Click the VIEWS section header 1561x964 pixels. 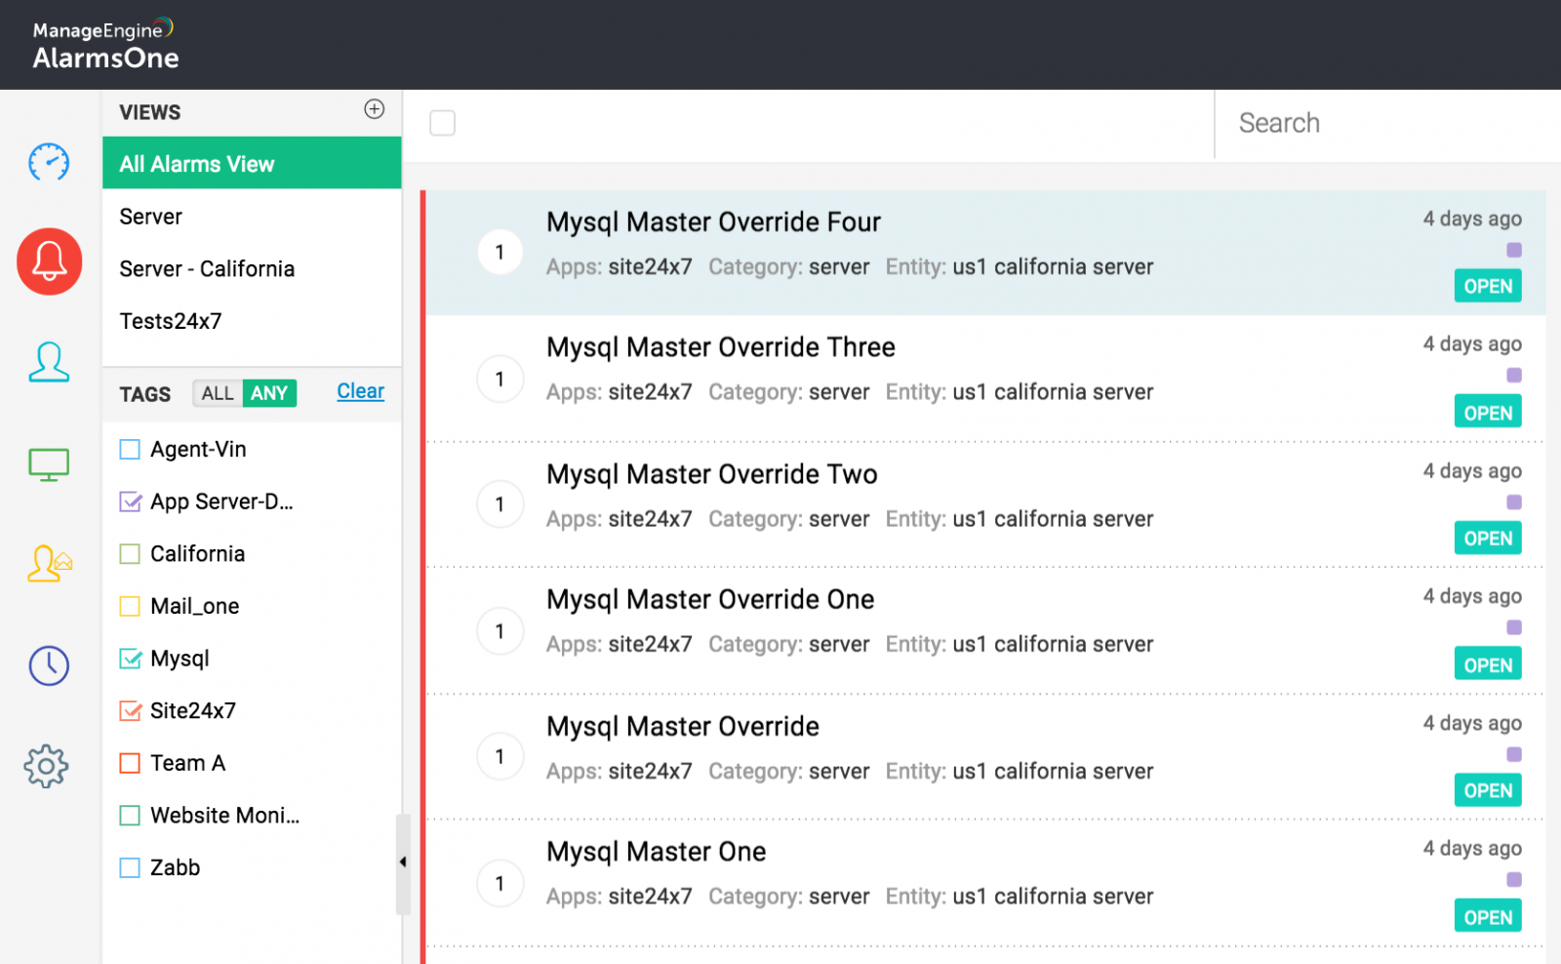tap(150, 112)
